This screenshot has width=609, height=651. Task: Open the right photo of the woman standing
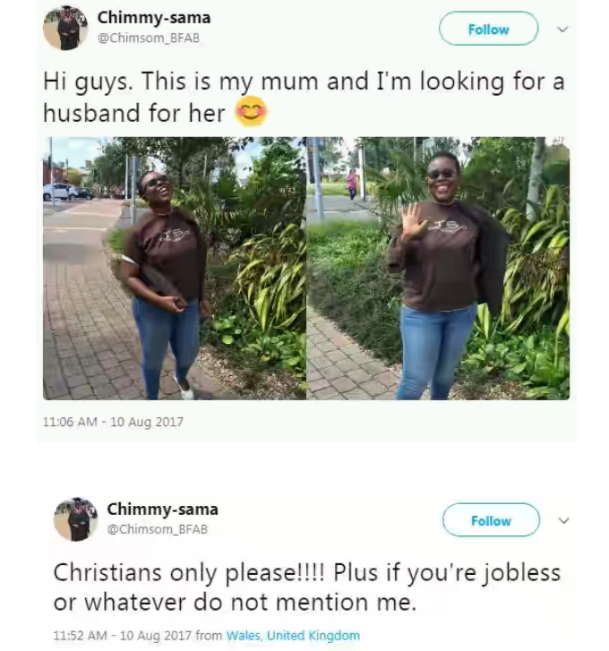tap(438, 269)
